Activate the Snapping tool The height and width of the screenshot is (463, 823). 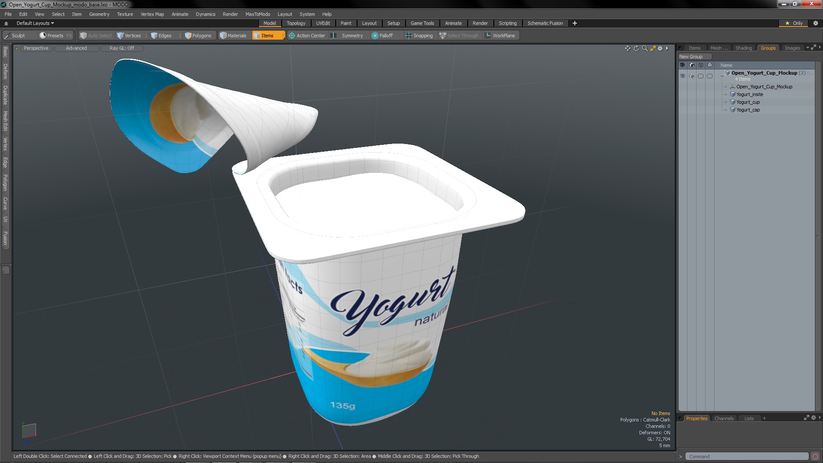[419, 36]
